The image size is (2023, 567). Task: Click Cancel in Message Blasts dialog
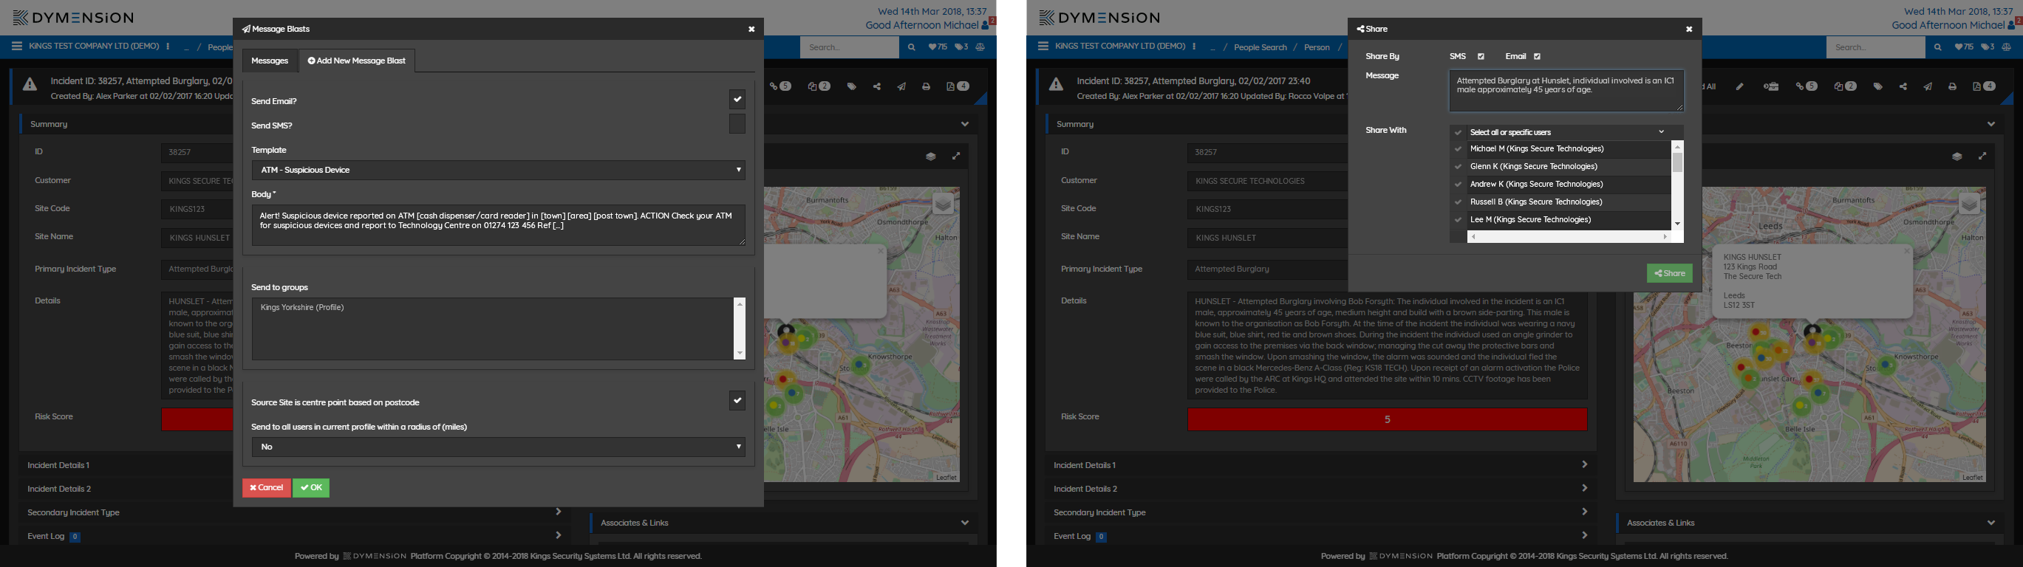pyautogui.click(x=266, y=488)
